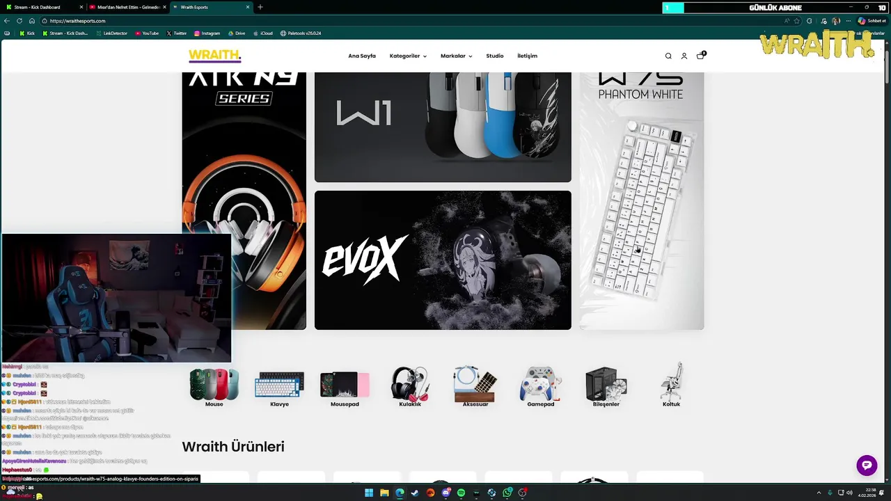Open the evoX banner

point(443,260)
